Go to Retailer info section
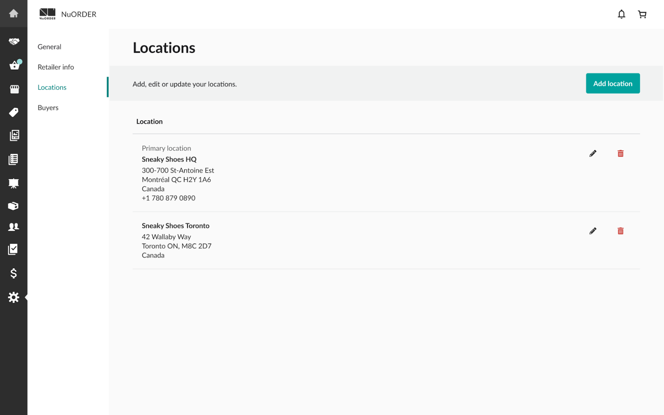 tap(56, 67)
